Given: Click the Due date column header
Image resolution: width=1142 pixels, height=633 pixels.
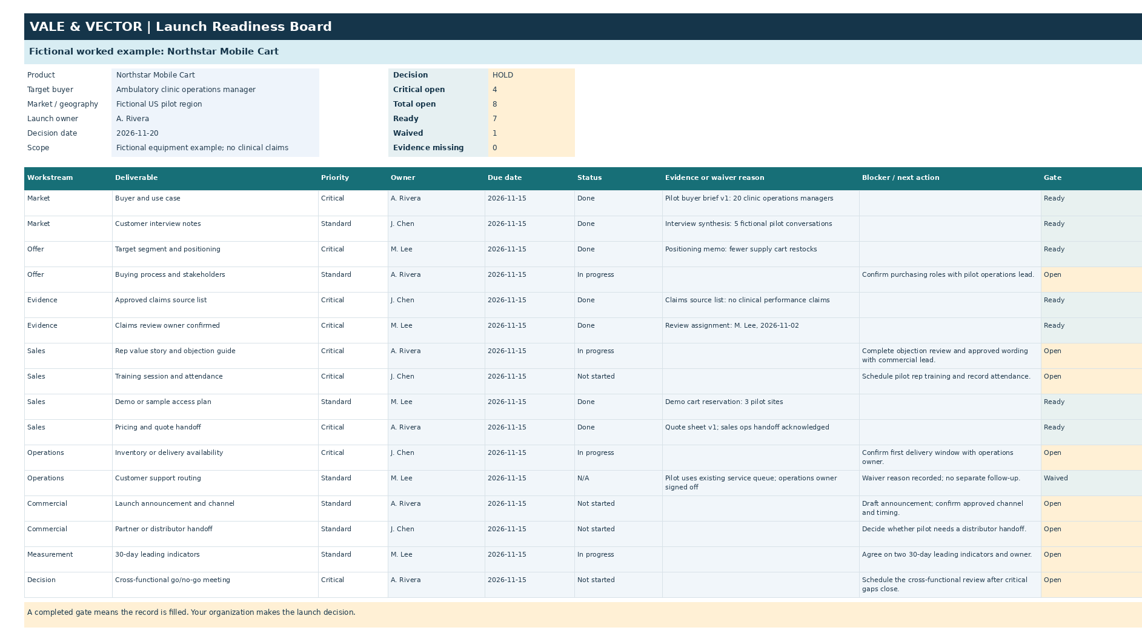Looking at the screenshot, I should pyautogui.click(x=530, y=178).
